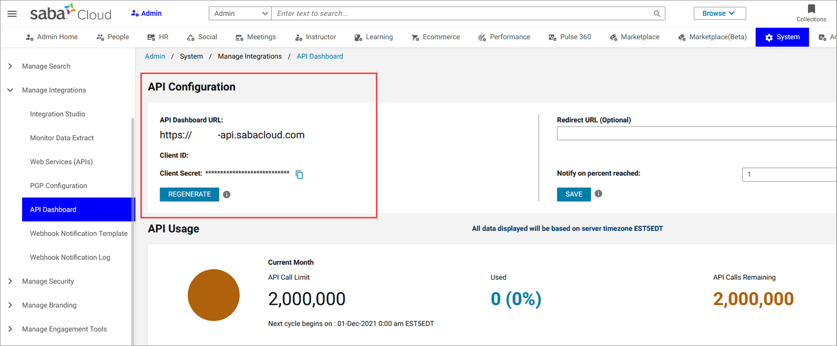The image size is (837, 346).
Task: Follow the Admin breadcrumb link
Action: [x=155, y=56]
